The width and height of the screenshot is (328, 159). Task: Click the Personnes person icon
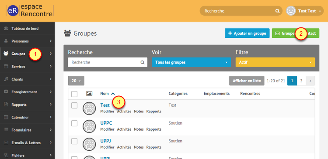pos(6,41)
